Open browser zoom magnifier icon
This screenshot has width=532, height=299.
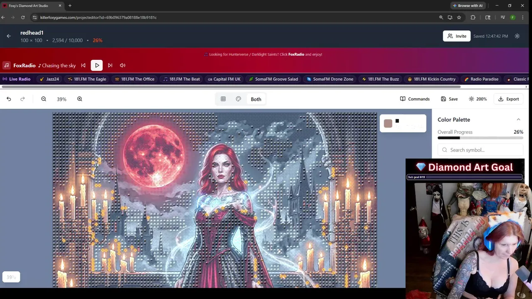441,17
